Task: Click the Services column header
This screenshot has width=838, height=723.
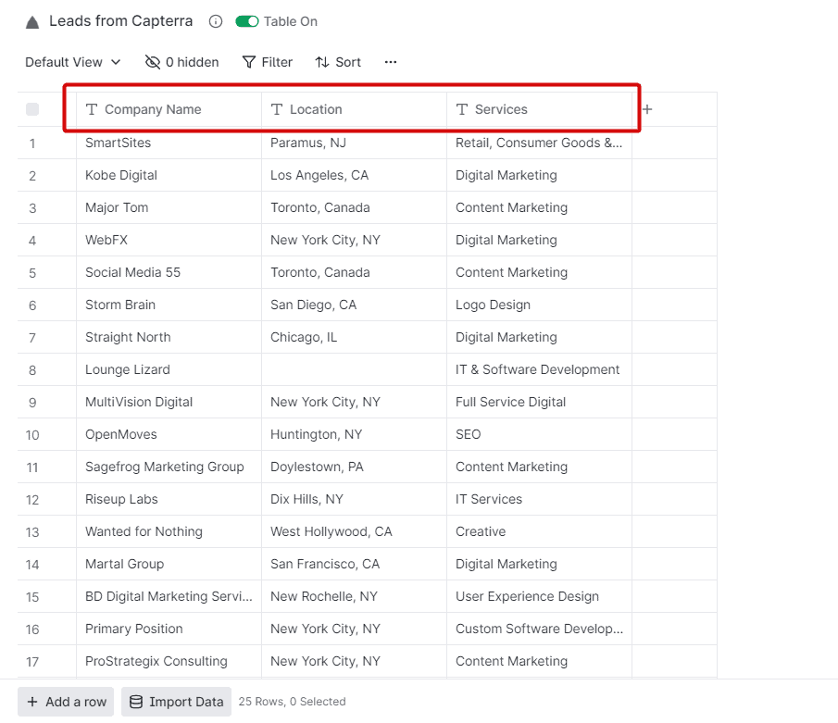Action: click(539, 109)
